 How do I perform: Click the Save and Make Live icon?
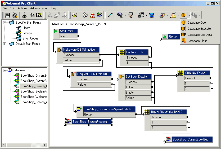coord(15,15)
